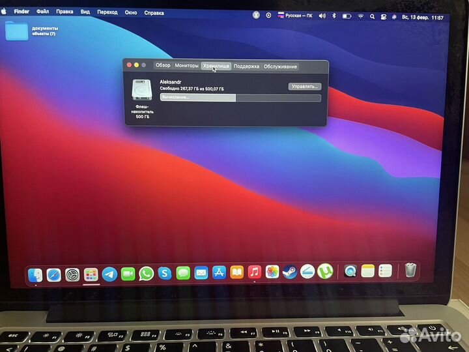Open App Store from the Dock
The image size is (469, 352).
[x=219, y=272]
